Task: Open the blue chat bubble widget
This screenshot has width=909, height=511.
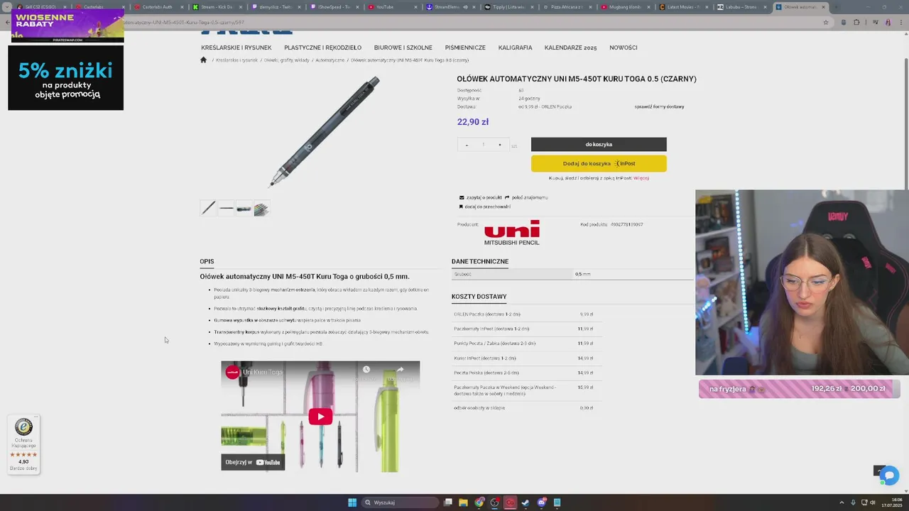Action: point(889,475)
